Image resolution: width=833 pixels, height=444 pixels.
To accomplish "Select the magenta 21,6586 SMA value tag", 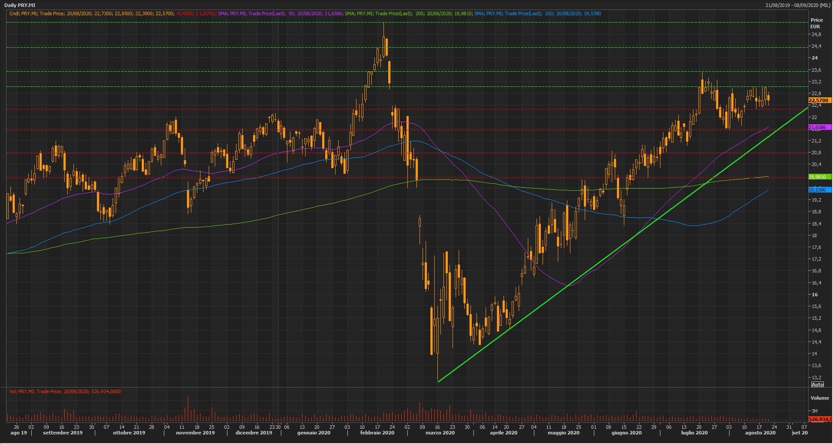I will tap(819, 127).
